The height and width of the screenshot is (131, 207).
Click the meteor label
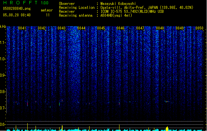click(x=47, y=10)
